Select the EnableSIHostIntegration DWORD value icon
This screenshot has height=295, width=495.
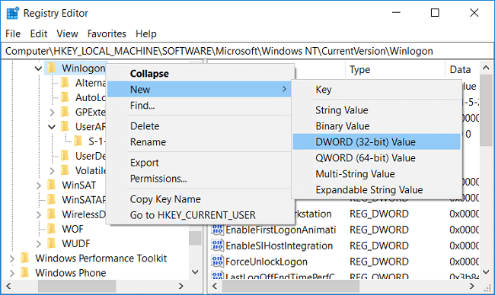pyautogui.click(x=217, y=246)
